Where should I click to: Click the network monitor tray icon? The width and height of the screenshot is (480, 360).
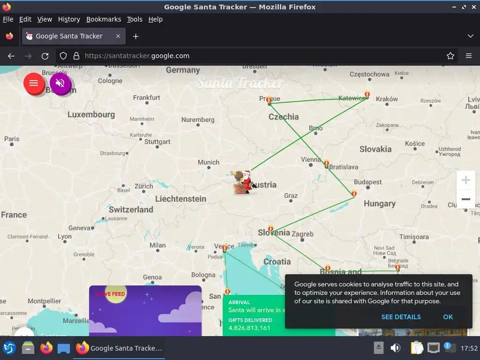(x=434, y=348)
